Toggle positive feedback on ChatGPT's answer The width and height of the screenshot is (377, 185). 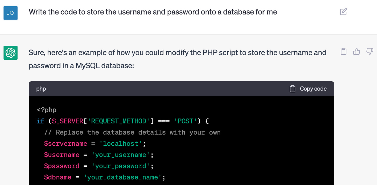357,51
